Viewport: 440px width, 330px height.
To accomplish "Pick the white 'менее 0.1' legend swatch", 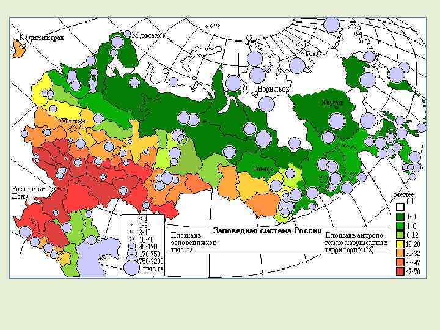I will (x=400, y=207).
